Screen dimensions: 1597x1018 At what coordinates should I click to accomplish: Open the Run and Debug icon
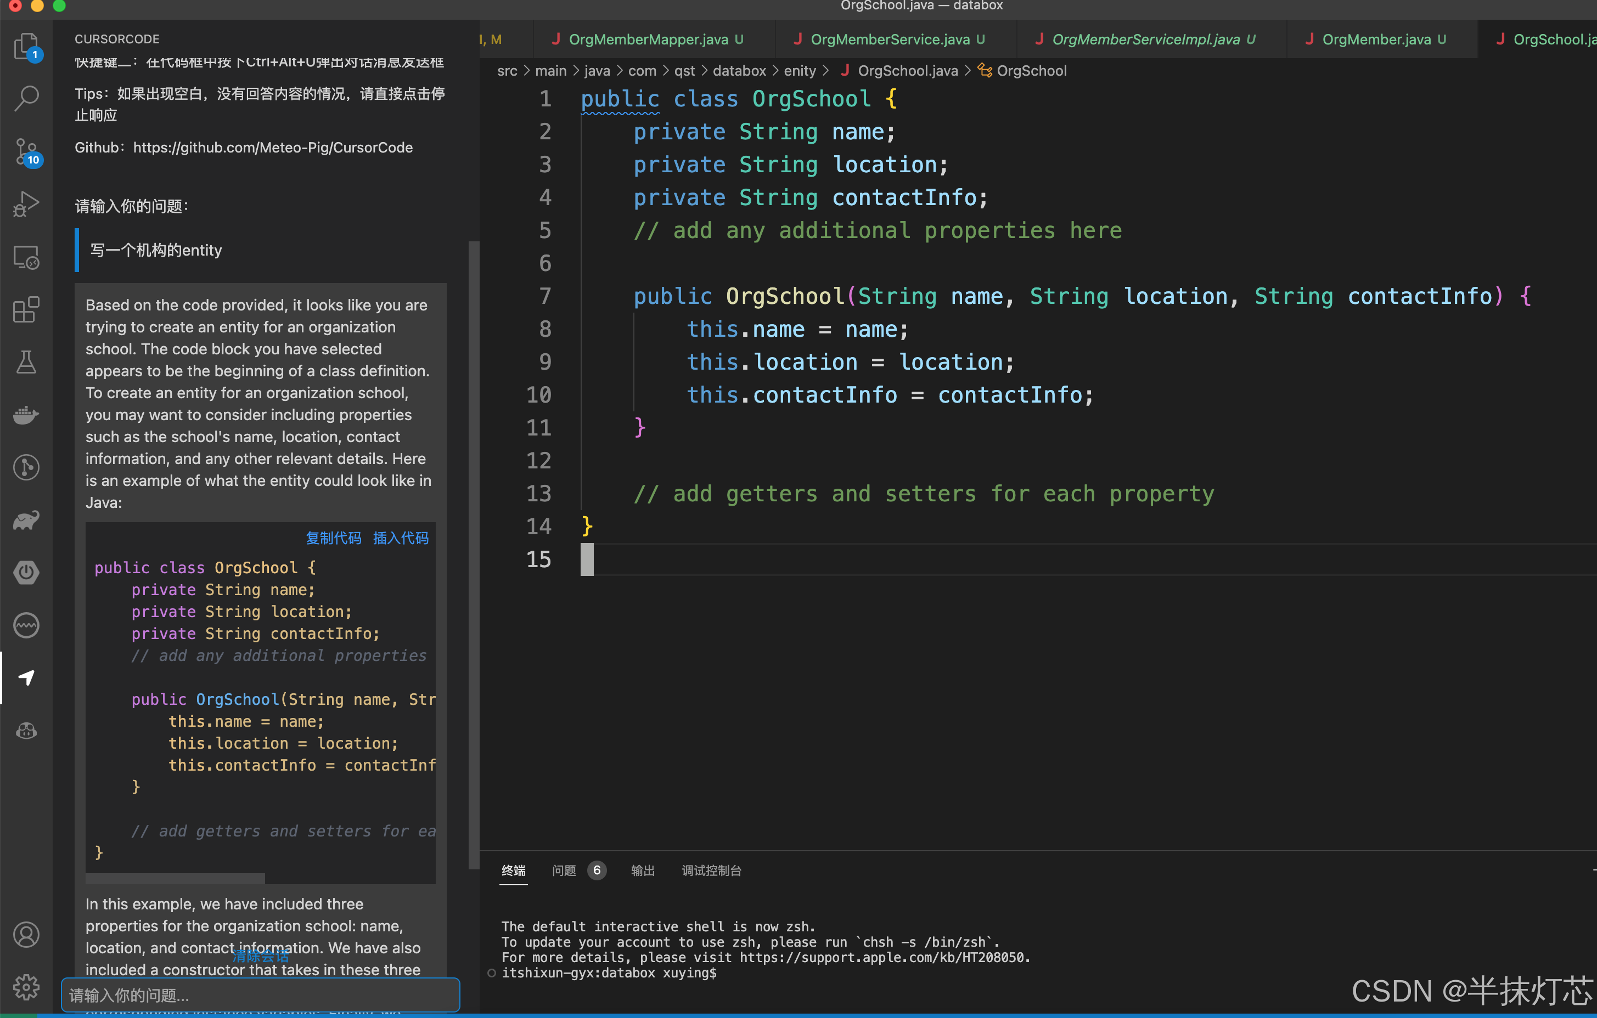coord(26,204)
